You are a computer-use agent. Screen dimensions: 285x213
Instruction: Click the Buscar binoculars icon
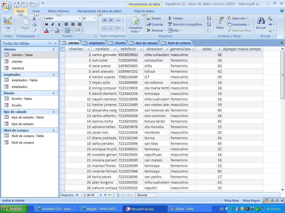click(x=261, y=21)
